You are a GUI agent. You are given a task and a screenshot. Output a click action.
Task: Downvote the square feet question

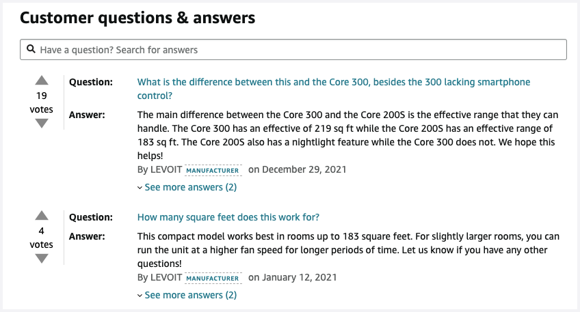coord(42,258)
